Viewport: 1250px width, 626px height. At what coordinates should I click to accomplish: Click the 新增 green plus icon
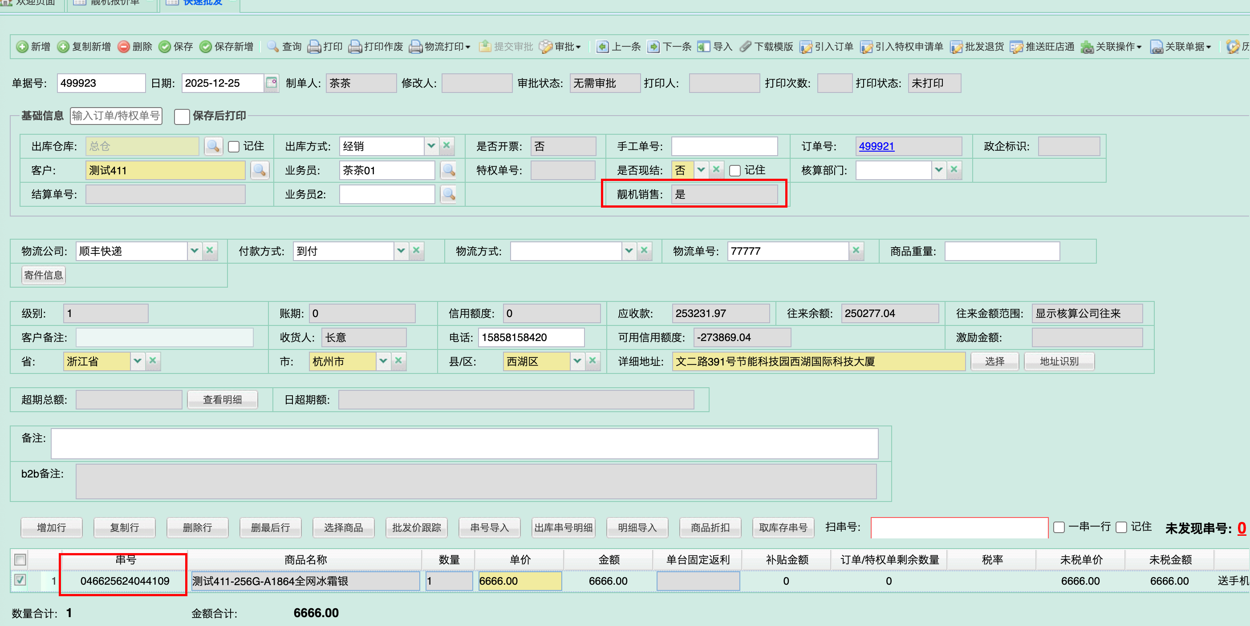[22, 47]
